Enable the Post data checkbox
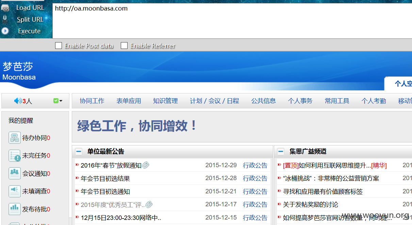The image size is (412, 225). coord(59,46)
